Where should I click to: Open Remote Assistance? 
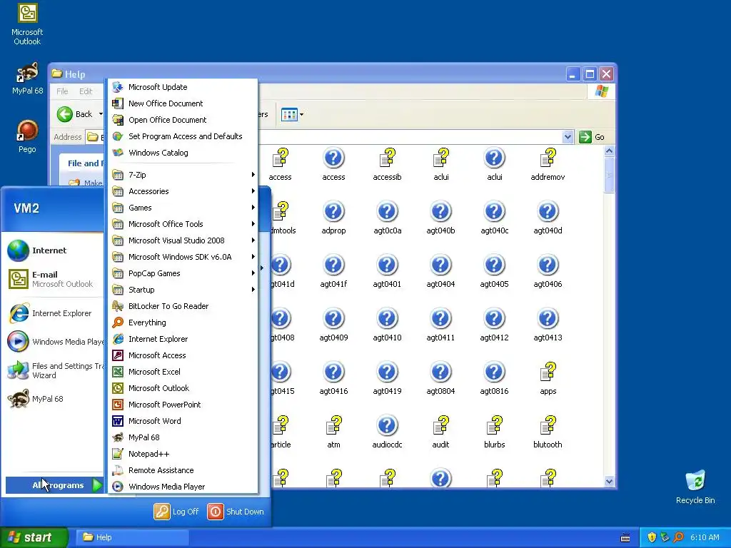183,470
